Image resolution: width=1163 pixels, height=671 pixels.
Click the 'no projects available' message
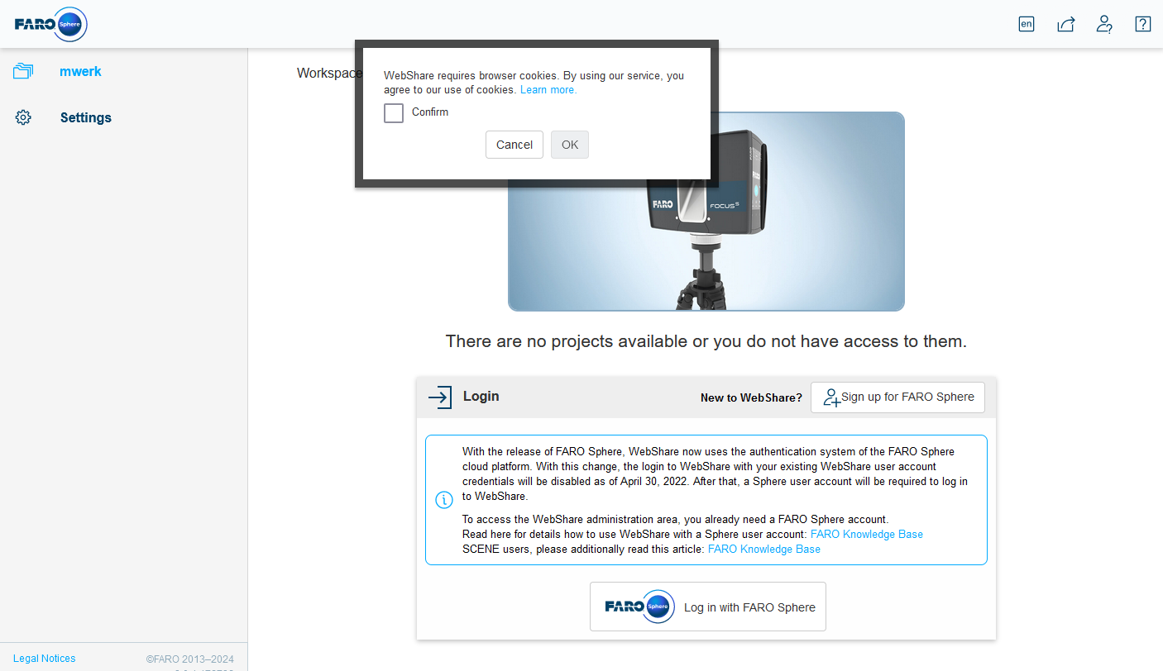coord(706,341)
